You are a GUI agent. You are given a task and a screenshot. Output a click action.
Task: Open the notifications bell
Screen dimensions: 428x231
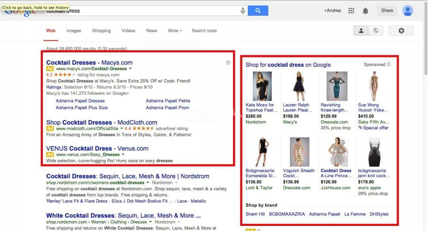point(365,11)
